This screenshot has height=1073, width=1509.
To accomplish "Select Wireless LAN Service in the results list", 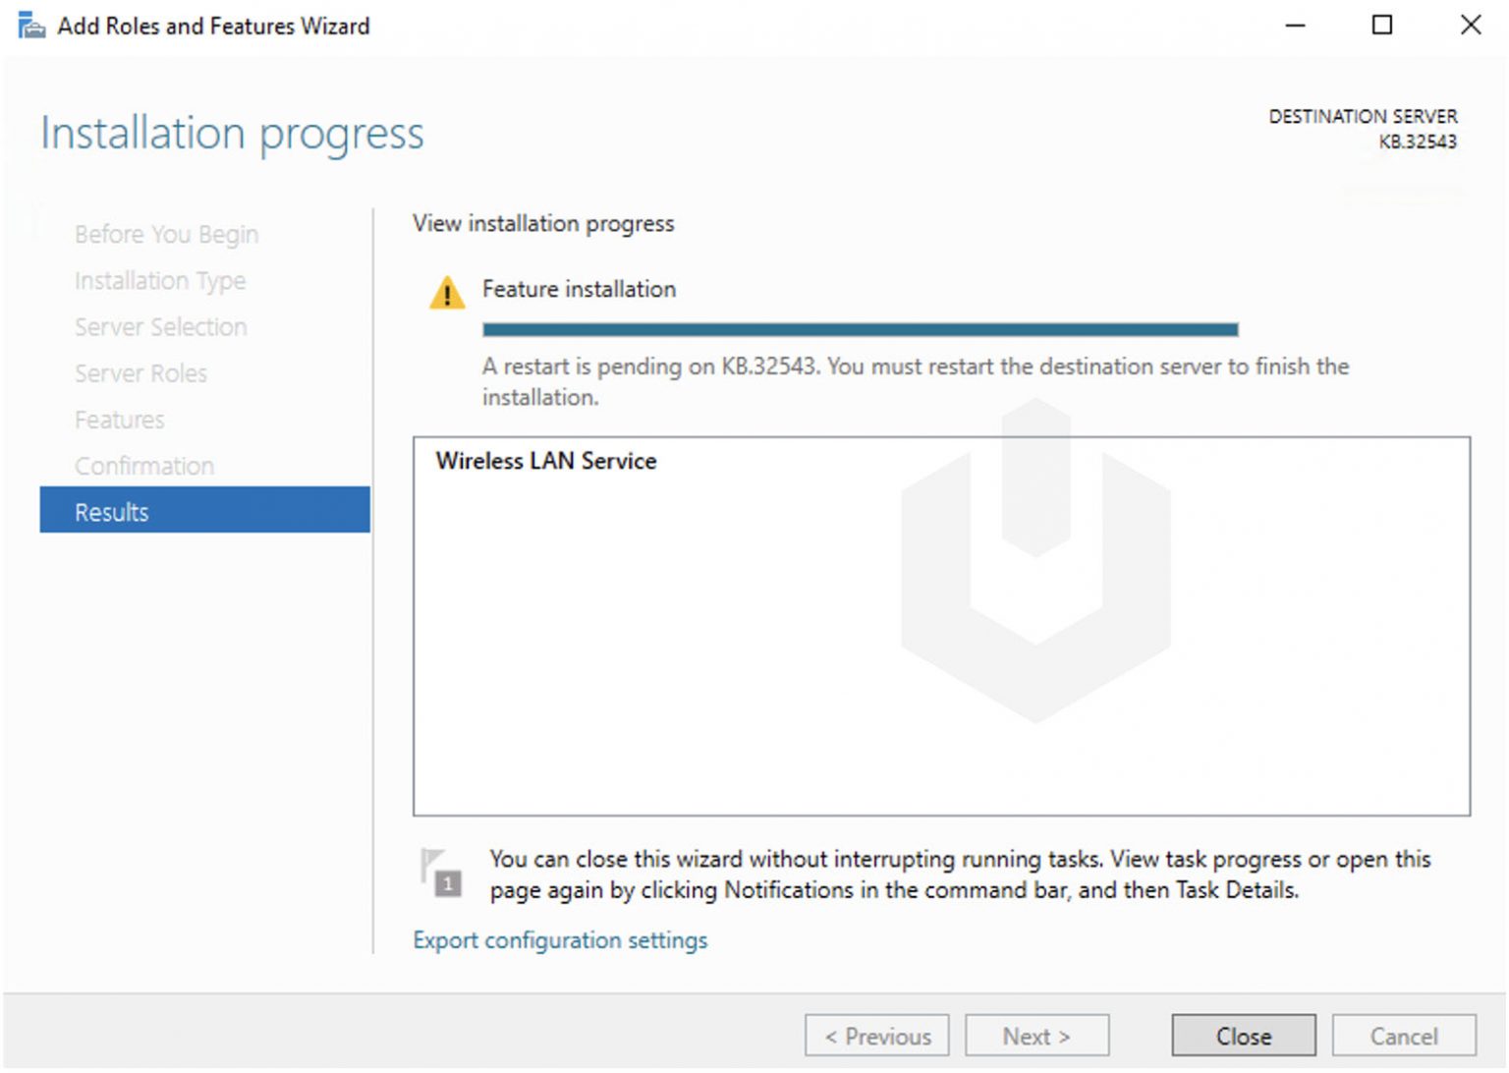I will [x=546, y=461].
